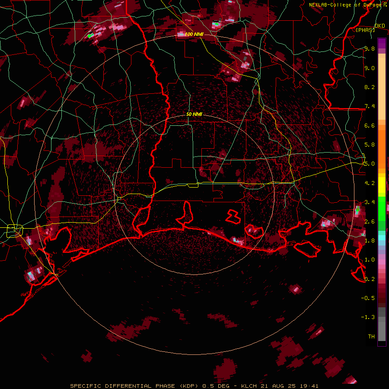Click the dark orange segment of the color scale
This screenshot has width=389, height=389.
[x=382, y=149]
